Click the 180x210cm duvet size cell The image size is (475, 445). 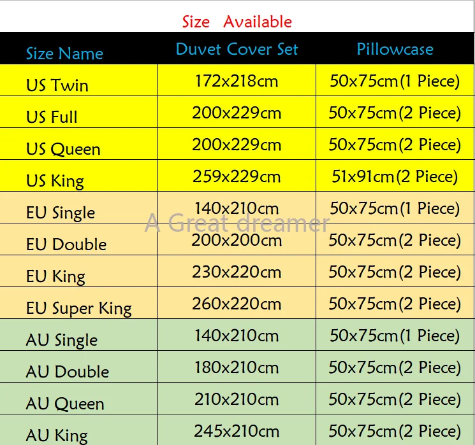[x=237, y=367]
